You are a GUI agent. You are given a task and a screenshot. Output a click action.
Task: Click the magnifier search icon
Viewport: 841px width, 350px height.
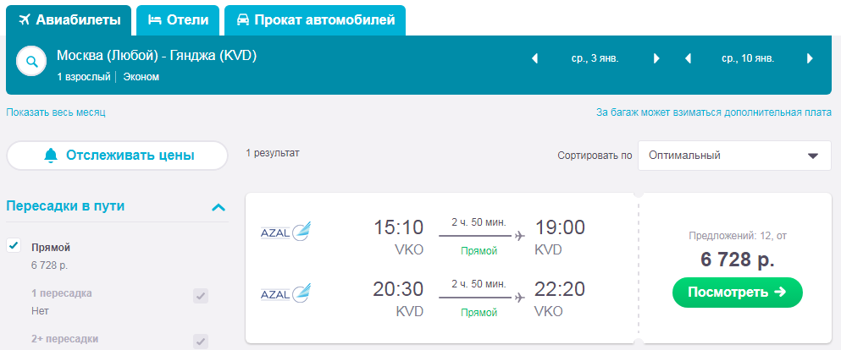(32, 62)
